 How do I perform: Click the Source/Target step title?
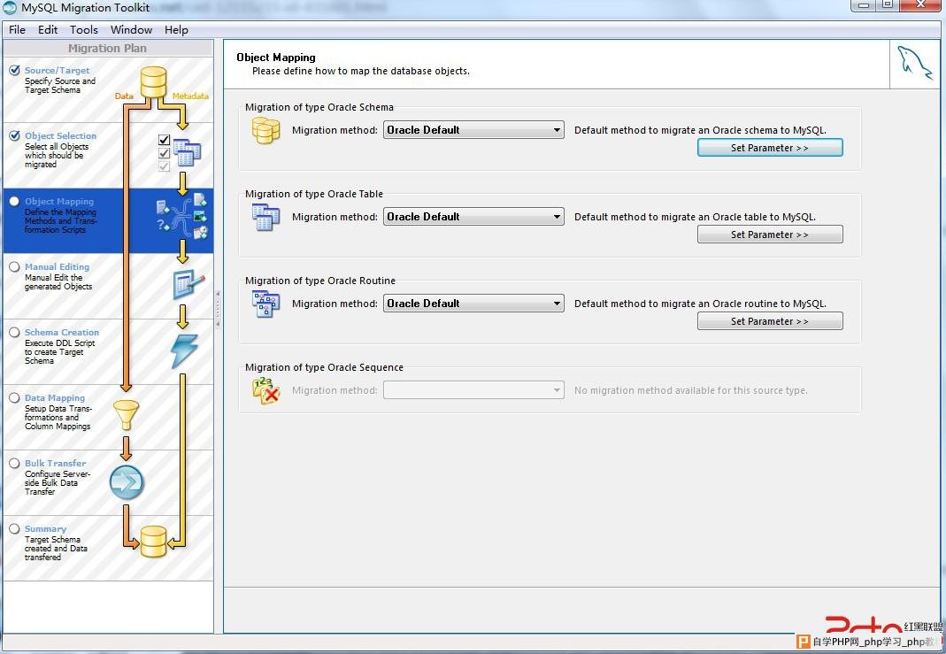pos(57,70)
